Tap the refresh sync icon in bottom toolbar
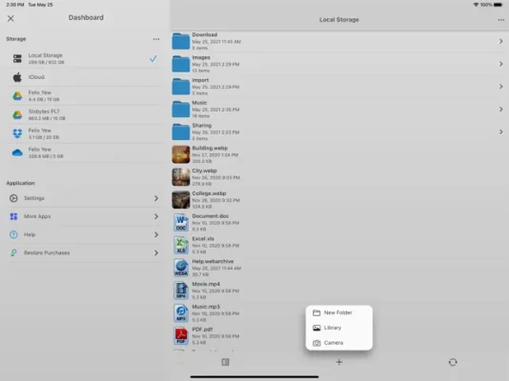The width and height of the screenshot is (509, 381). pos(453,362)
